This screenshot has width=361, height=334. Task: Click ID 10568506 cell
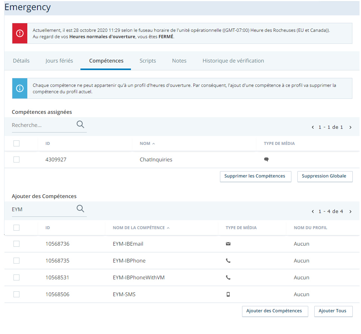click(57, 294)
